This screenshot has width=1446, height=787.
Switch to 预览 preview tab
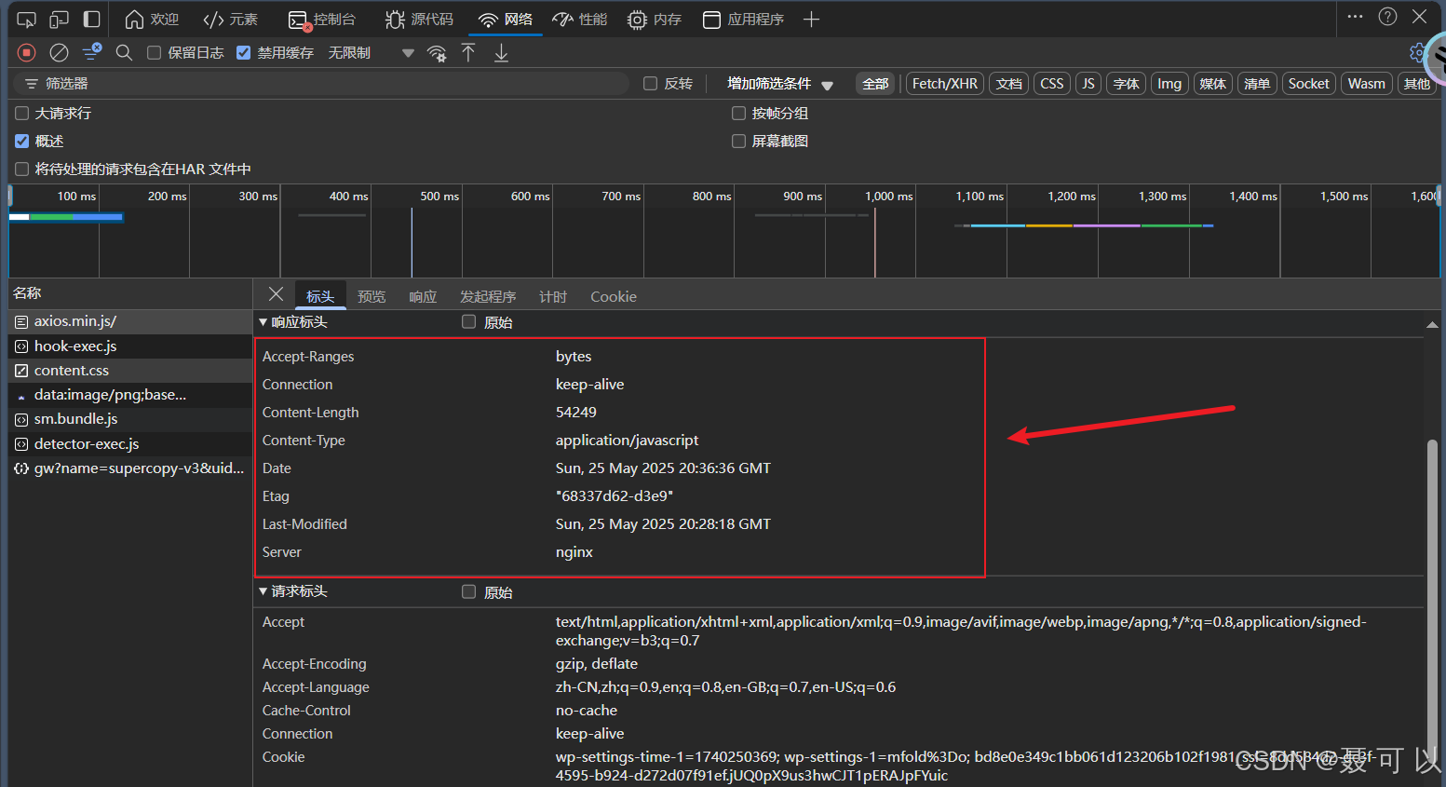[x=372, y=296]
